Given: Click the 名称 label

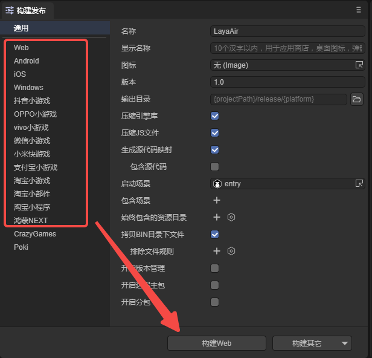Looking at the screenshot, I should coord(129,31).
